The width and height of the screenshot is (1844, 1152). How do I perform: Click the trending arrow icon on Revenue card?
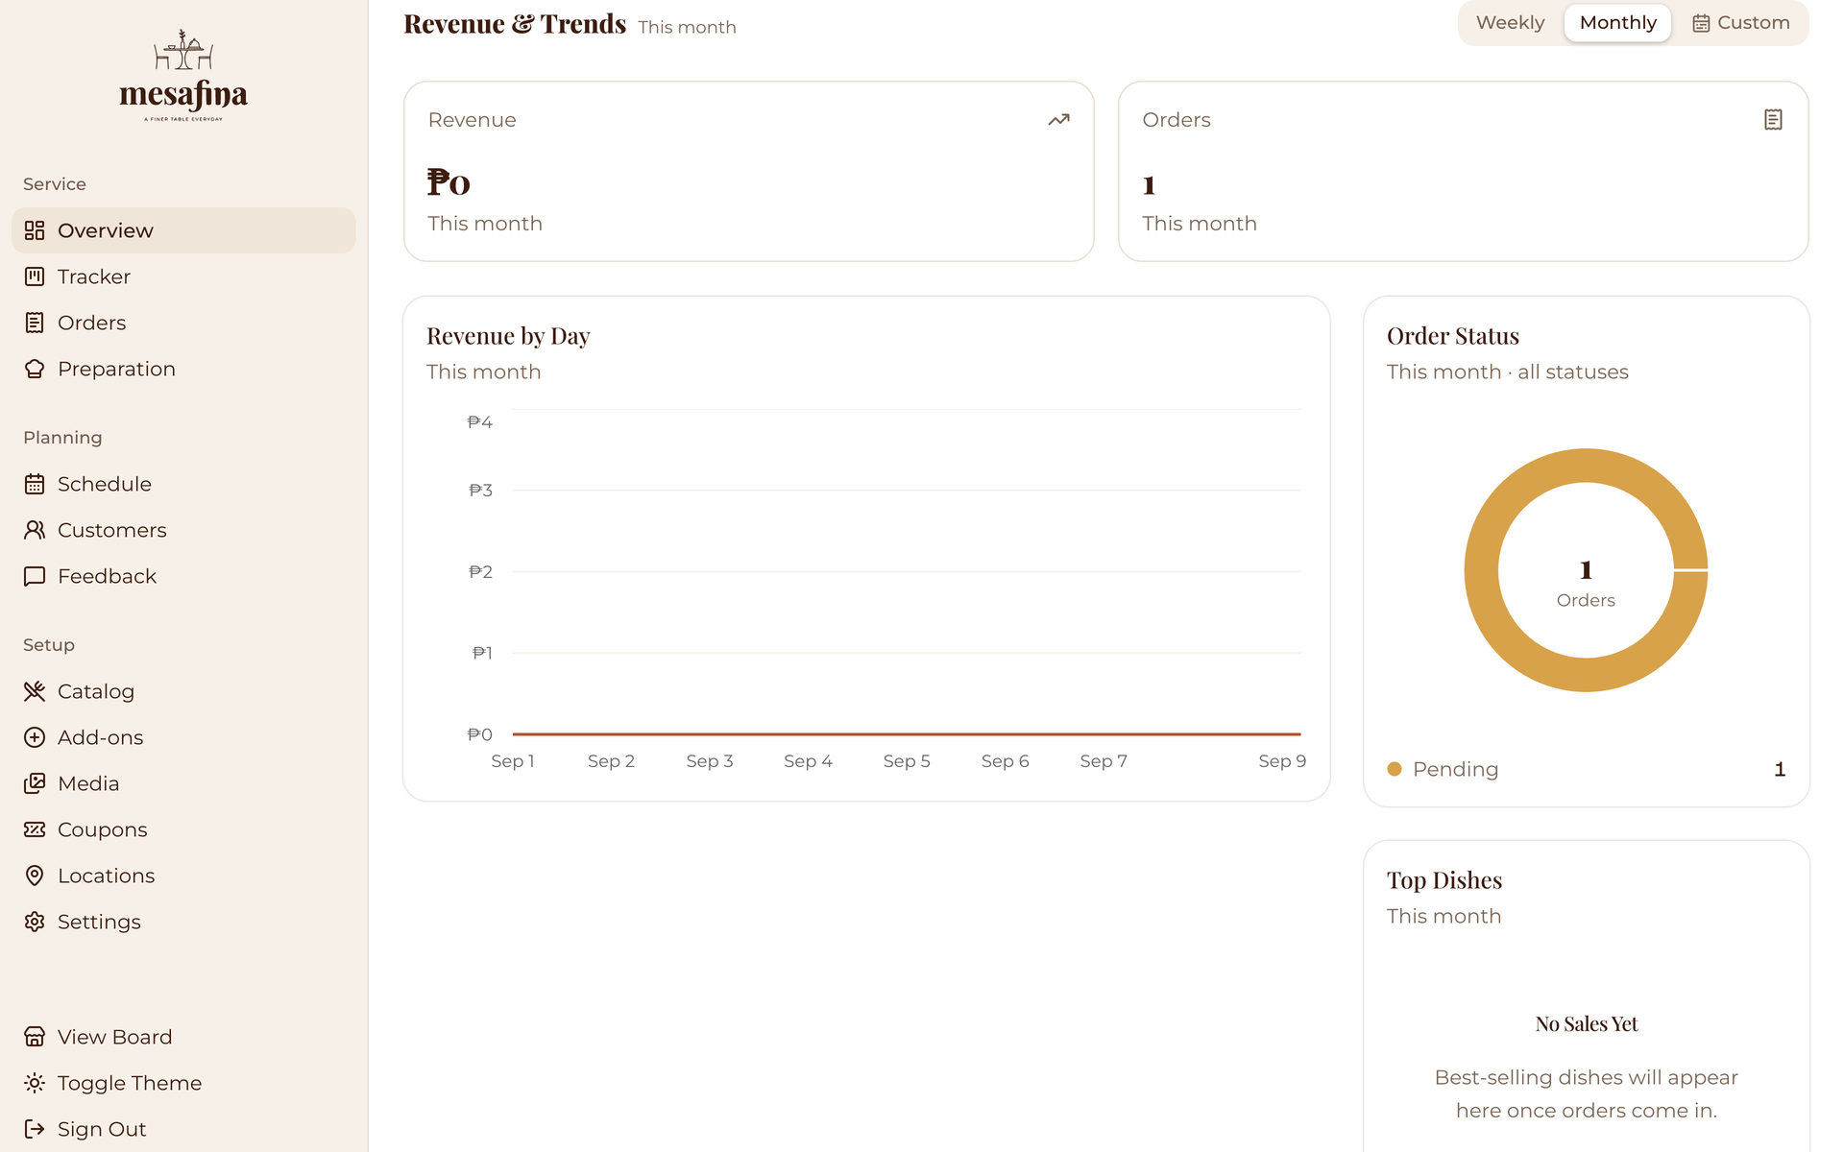tap(1058, 120)
